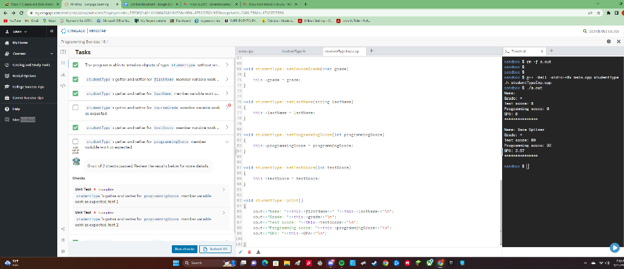Toggle checkbox for testScore getter/setter task

pyautogui.click(x=76, y=127)
